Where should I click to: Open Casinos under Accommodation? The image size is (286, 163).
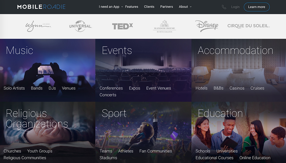[237, 88]
